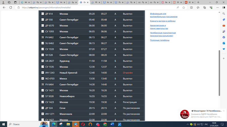Show hidden tray icons chevron
The image size is (227, 127).
point(188,124)
